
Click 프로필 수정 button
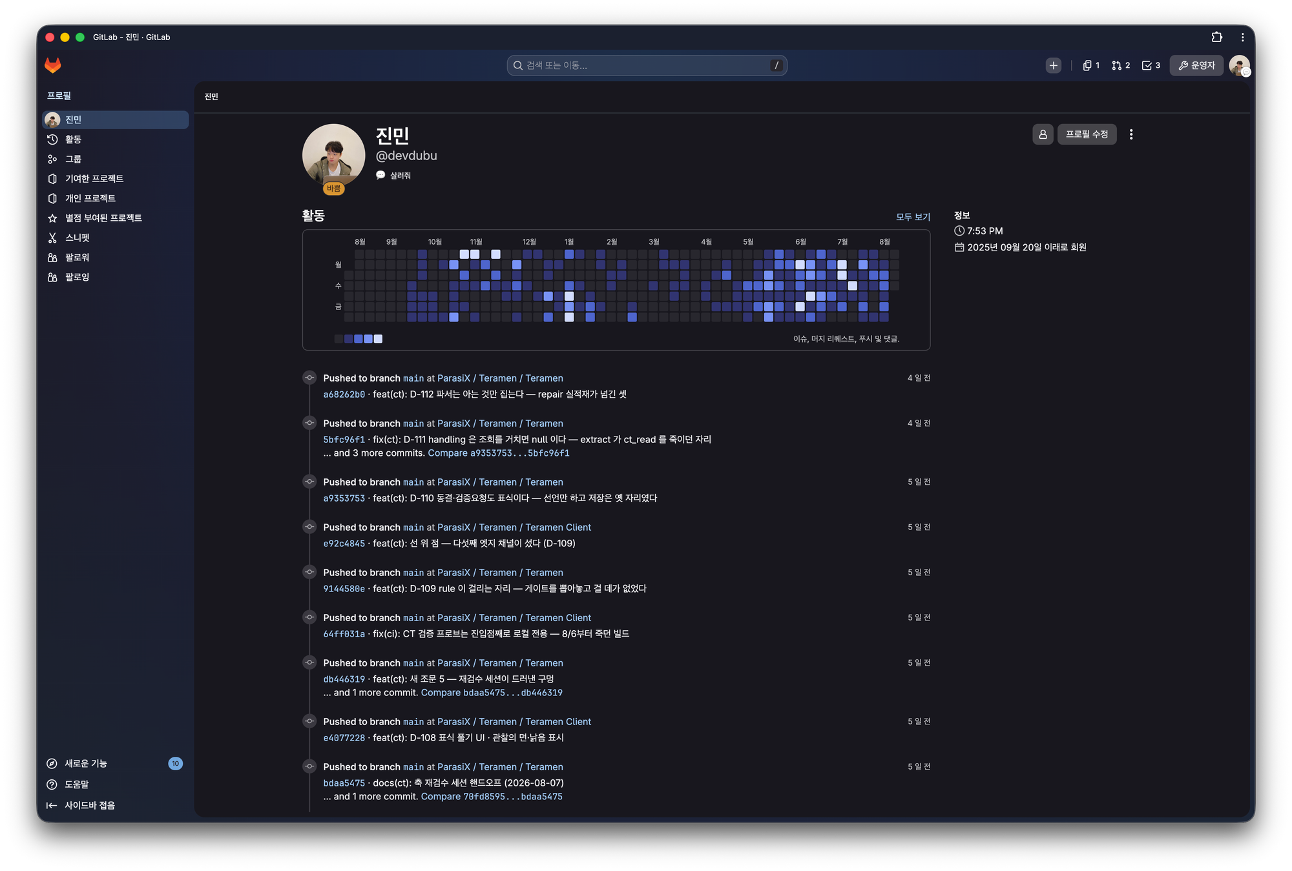[1087, 134]
